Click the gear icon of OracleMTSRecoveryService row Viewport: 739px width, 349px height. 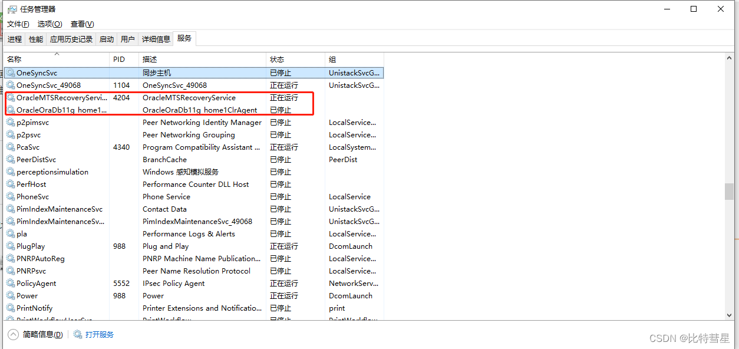pos(11,98)
